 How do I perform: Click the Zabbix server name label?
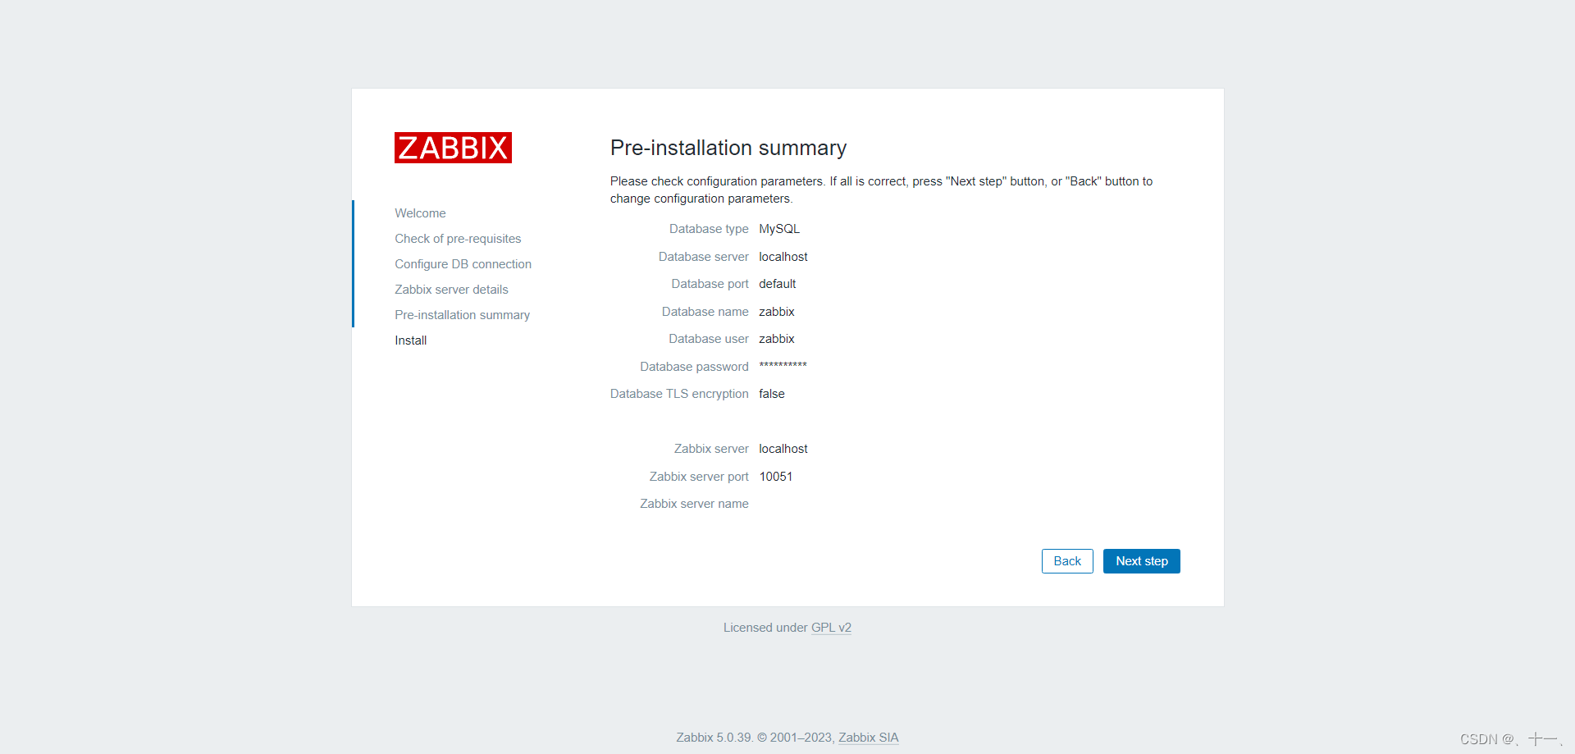click(x=694, y=504)
